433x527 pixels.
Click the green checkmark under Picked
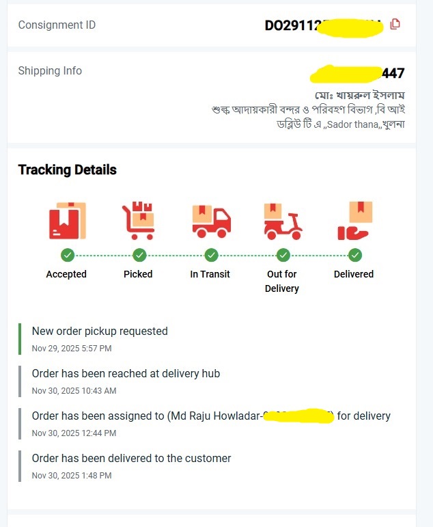[139, 255]
